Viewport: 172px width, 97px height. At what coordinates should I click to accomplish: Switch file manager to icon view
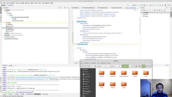click(x=143, y=66)
